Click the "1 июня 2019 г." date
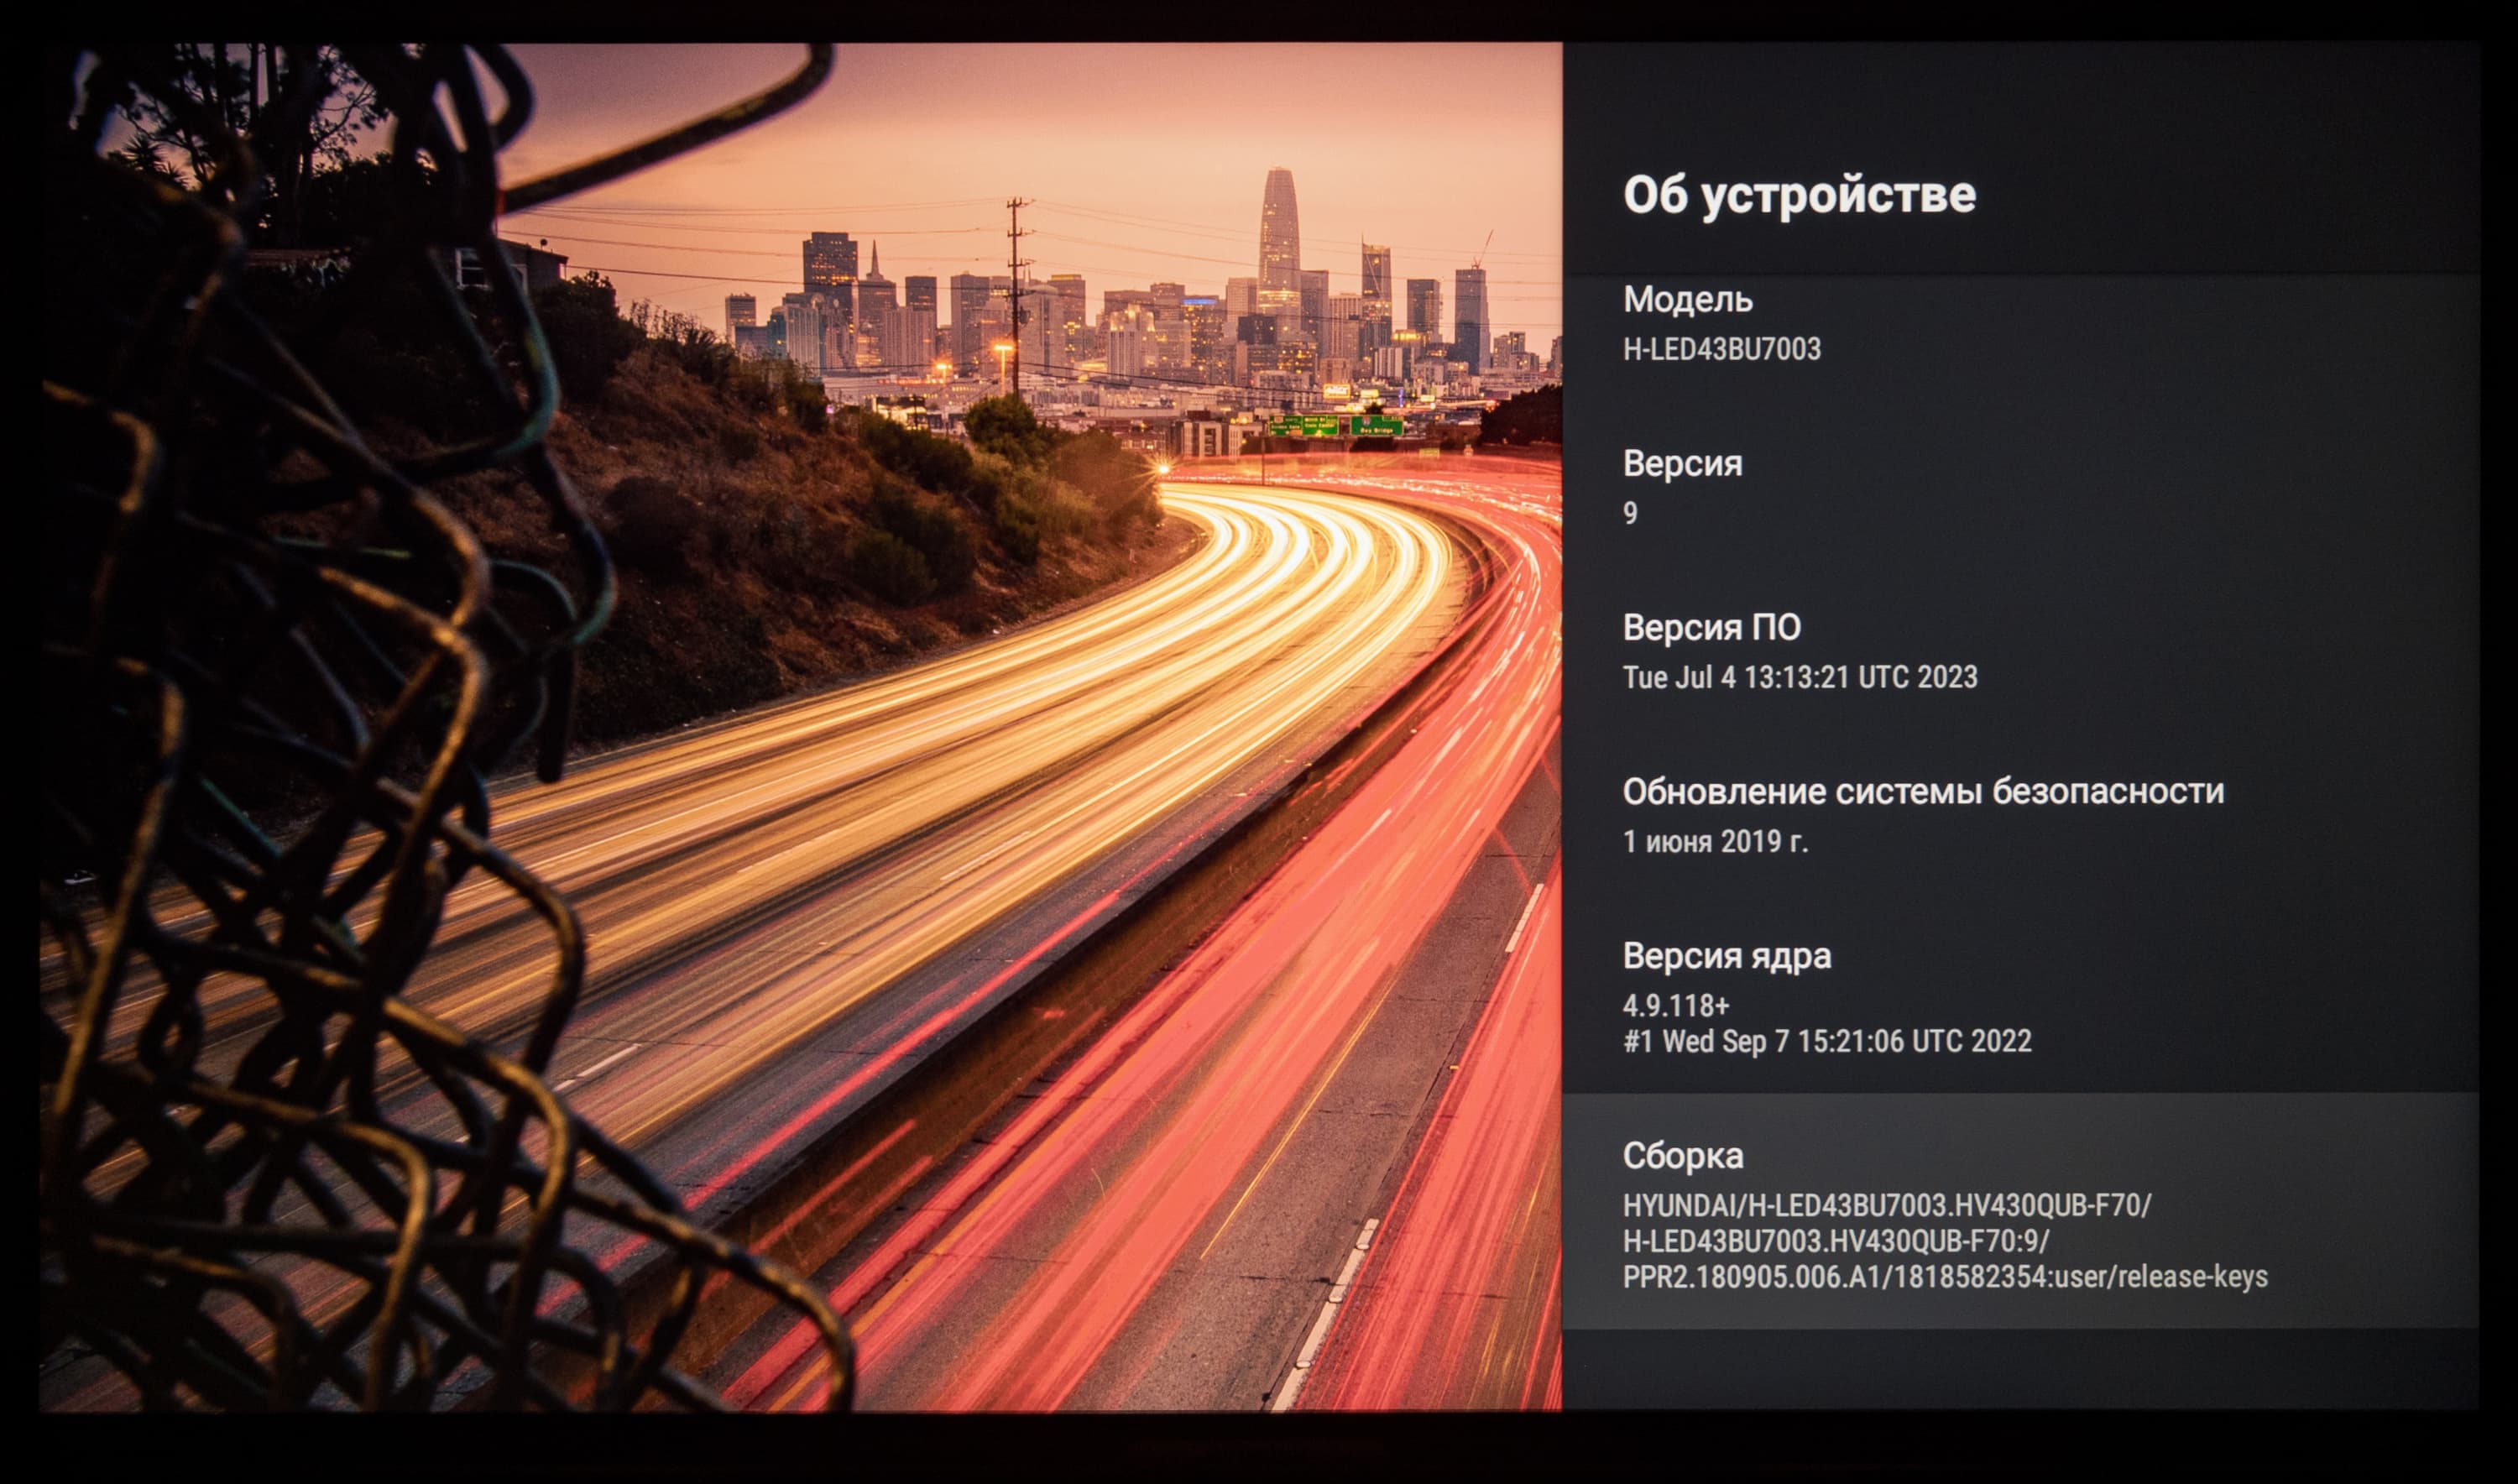Viewport: 2518px width, 1484px height. click(1714, 841)
